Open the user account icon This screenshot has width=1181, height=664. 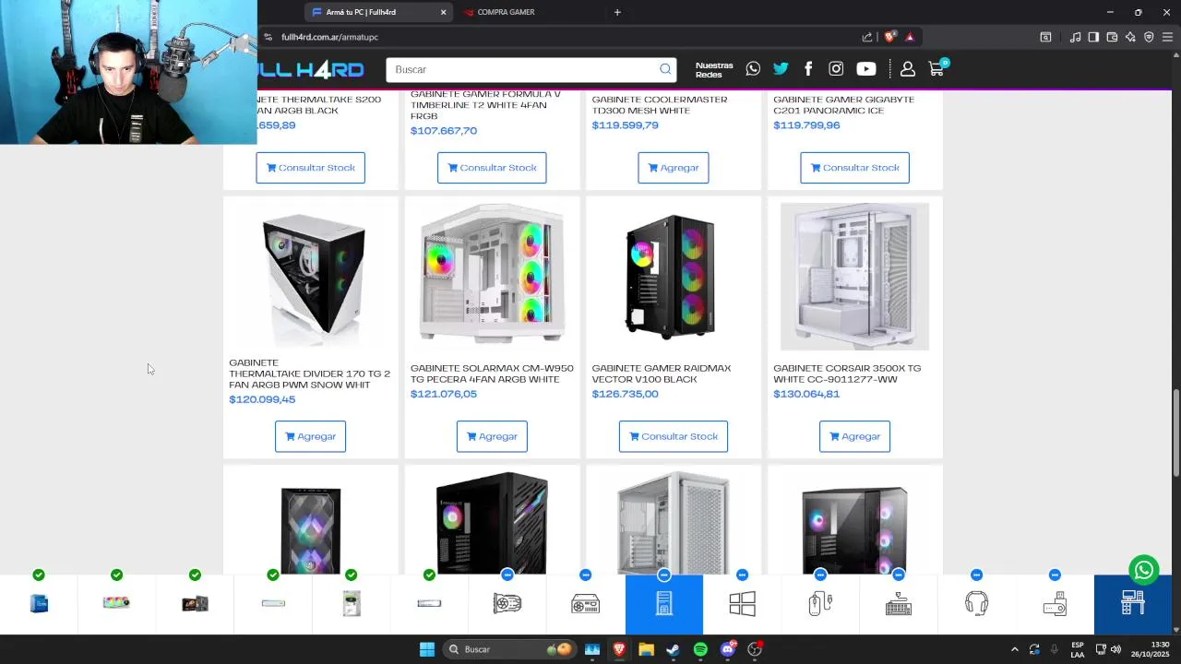(907, 69)
